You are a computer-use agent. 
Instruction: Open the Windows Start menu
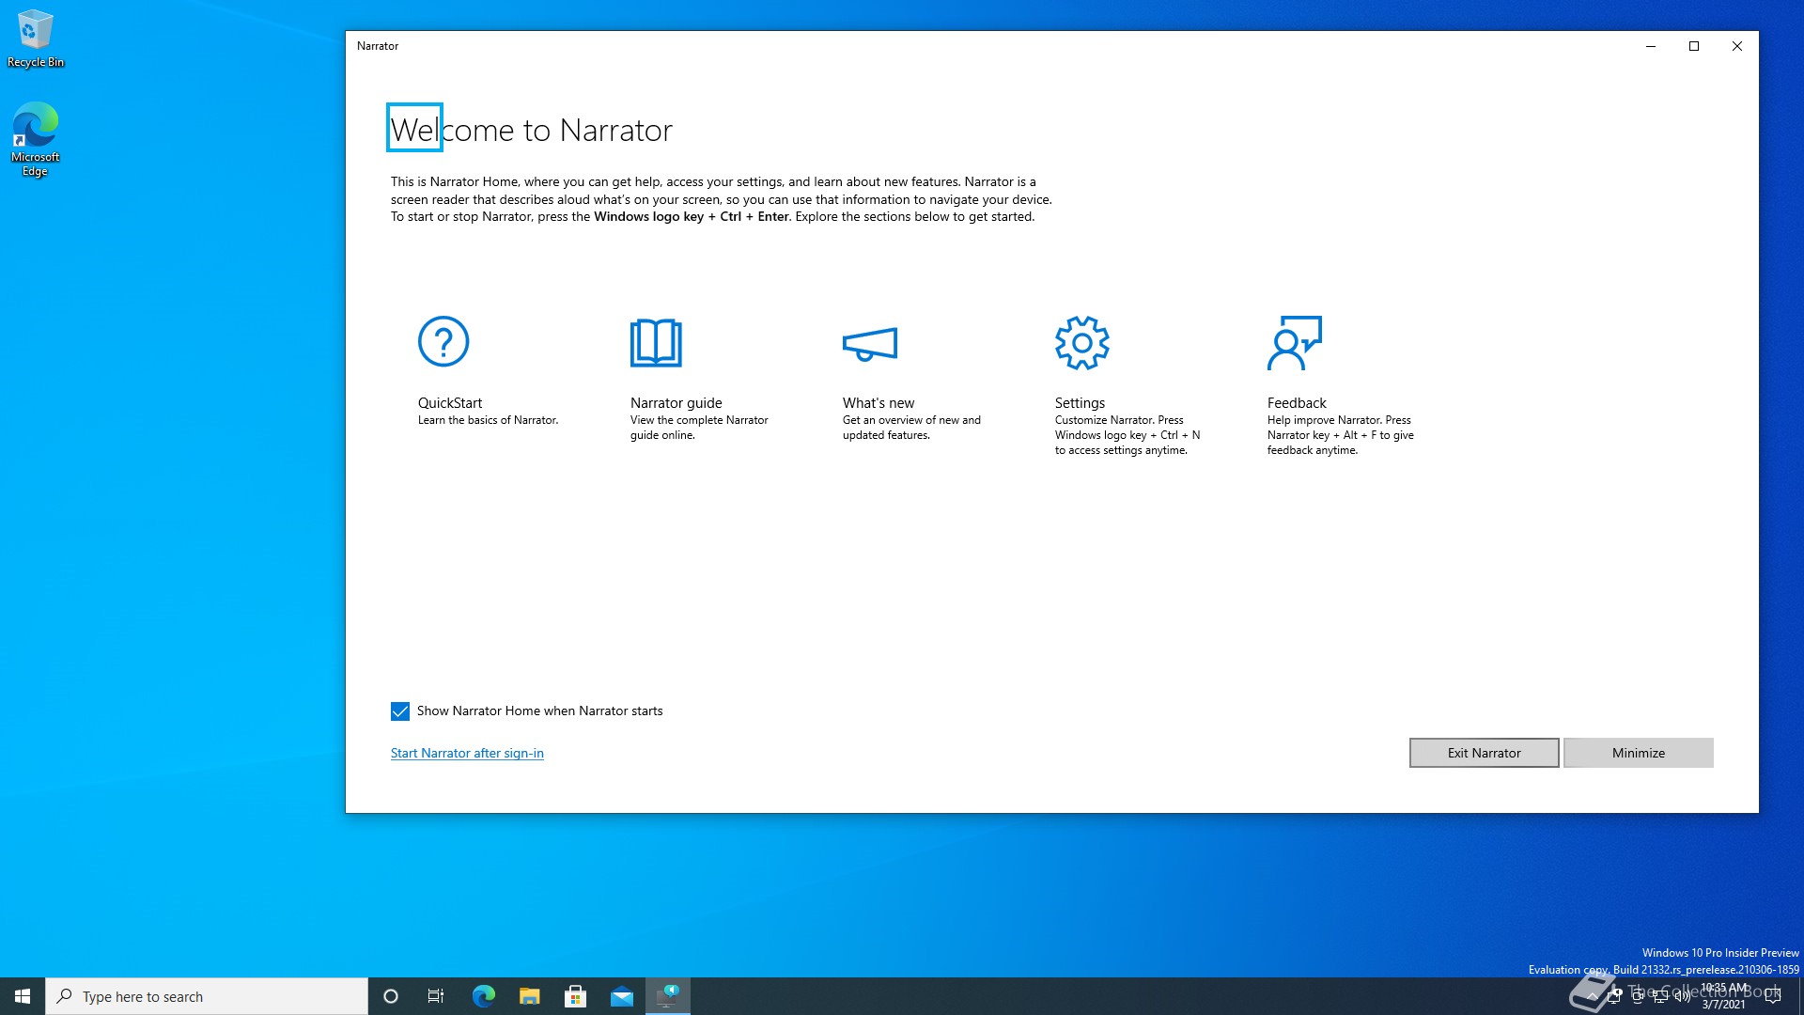click(23, 996)
